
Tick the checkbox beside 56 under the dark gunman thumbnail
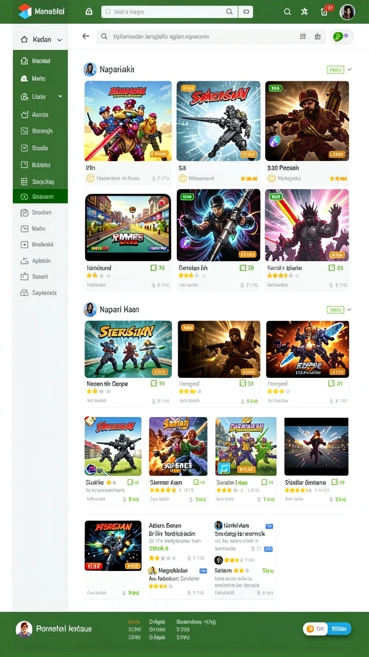click(x=243, y=383)
